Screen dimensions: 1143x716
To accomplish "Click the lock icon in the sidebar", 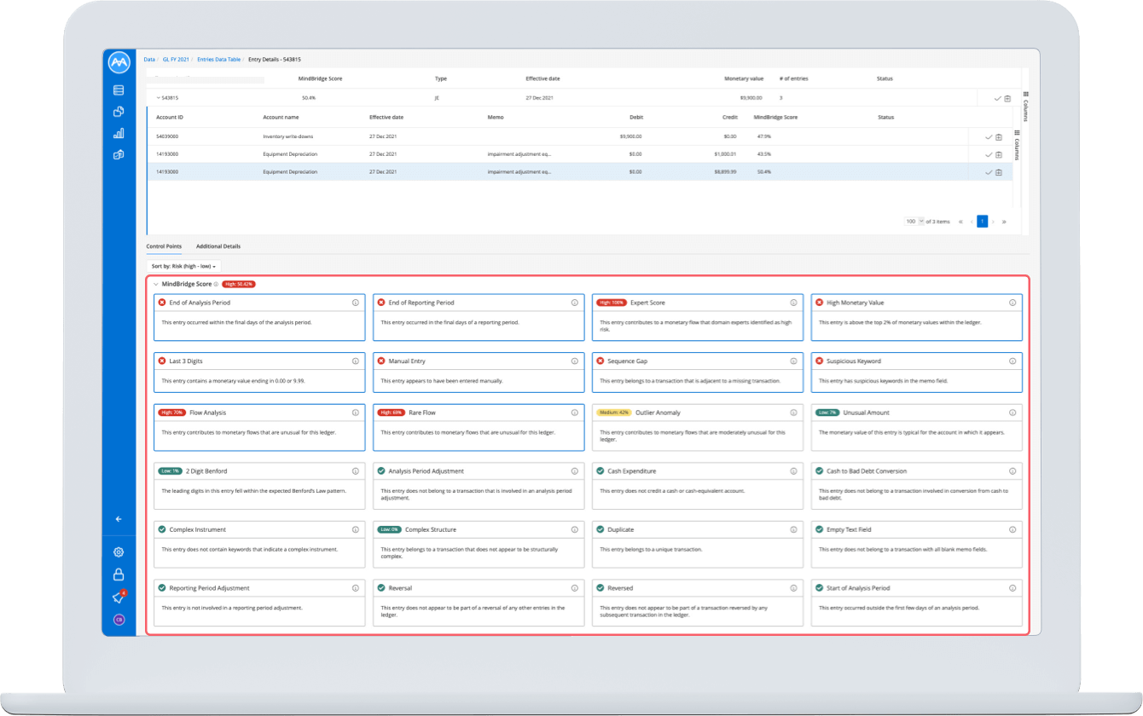I will click(x=119, y=574).
